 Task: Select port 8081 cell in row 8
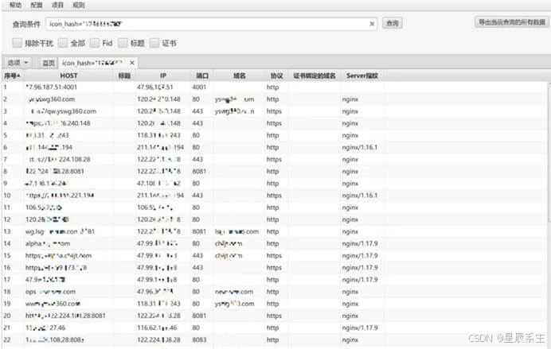pyautogui.click(x=199, y=171)
